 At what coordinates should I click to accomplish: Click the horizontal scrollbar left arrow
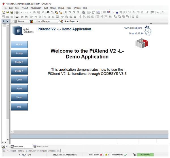[12, 132]
